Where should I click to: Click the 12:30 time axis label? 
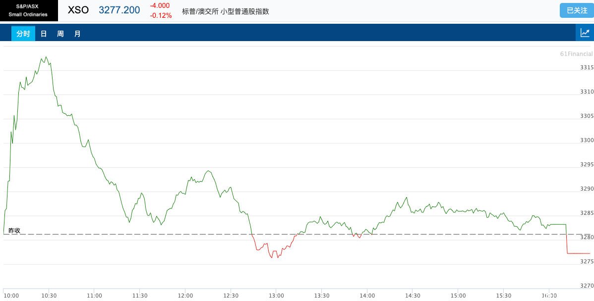(231, 296)
